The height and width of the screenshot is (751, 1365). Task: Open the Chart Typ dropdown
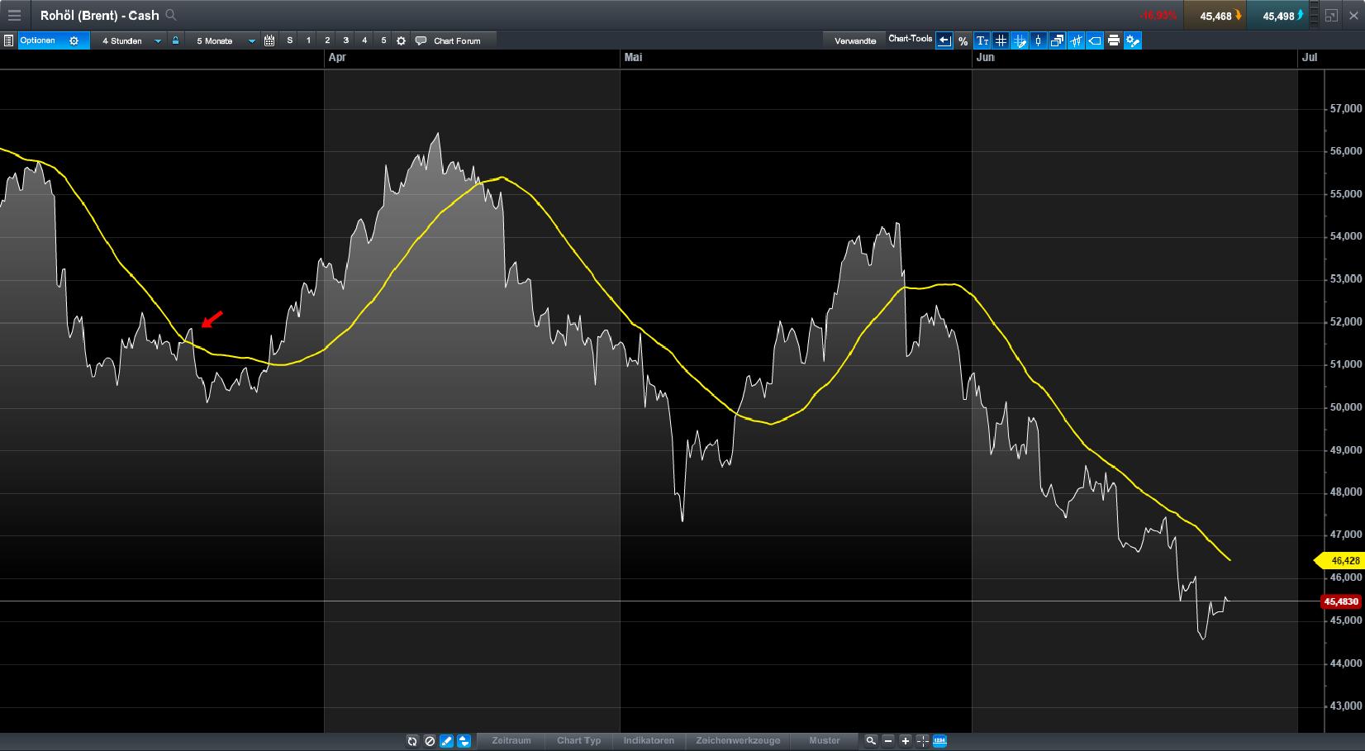coord(578,740)
